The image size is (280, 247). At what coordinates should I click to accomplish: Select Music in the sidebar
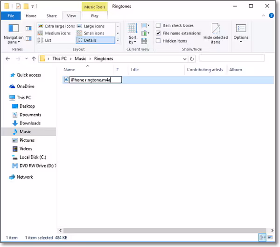click(28, 131)
